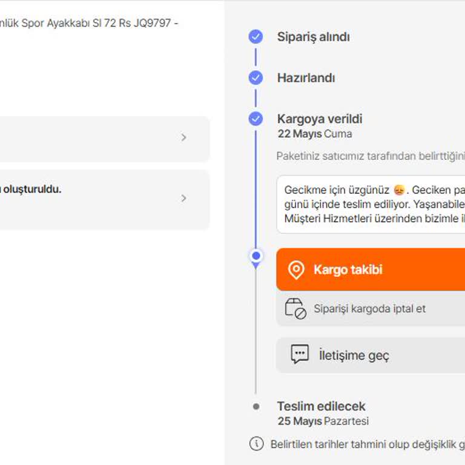Screen dimensions: 465x465
Task: Click the Kargoya verildi checkmark icon
Action: click(x=256, y=119)
